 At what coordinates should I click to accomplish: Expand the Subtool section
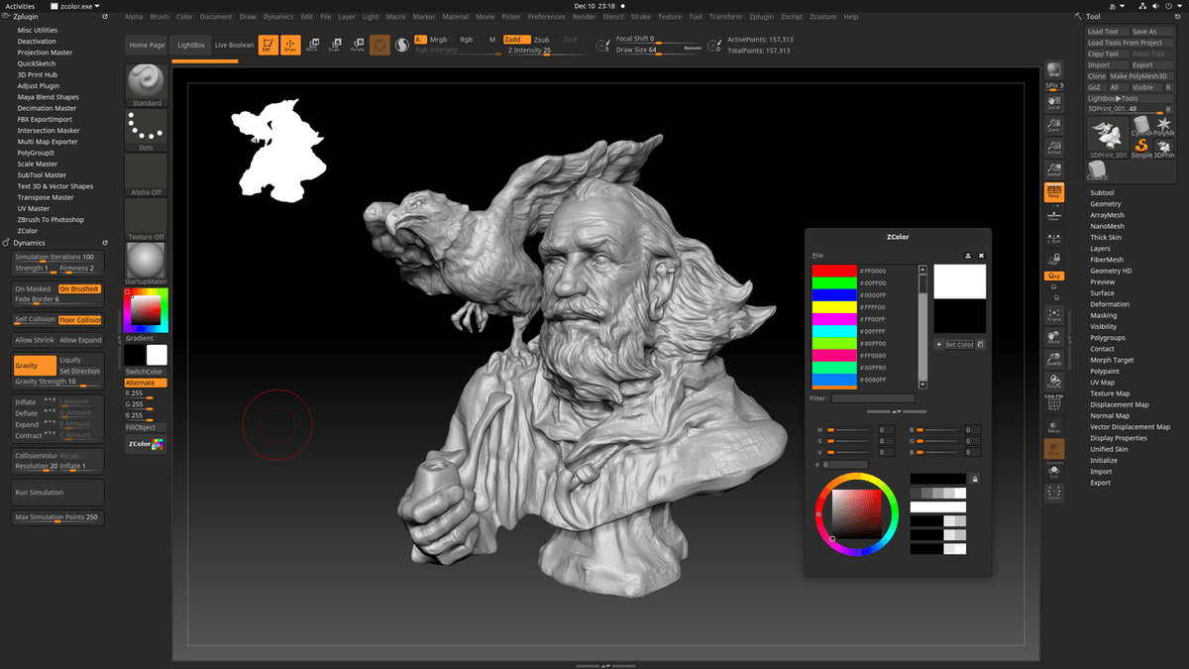[1102, 193]
